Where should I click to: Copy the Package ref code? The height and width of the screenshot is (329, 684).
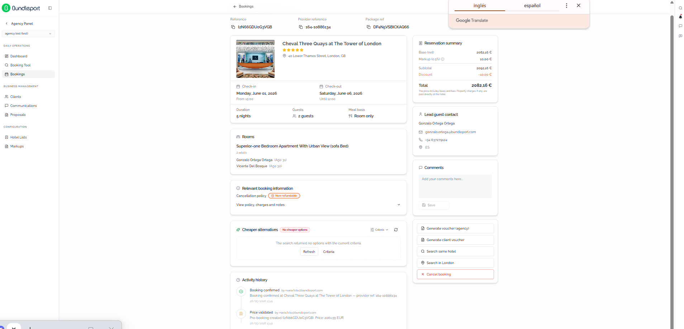coord(369,27)
